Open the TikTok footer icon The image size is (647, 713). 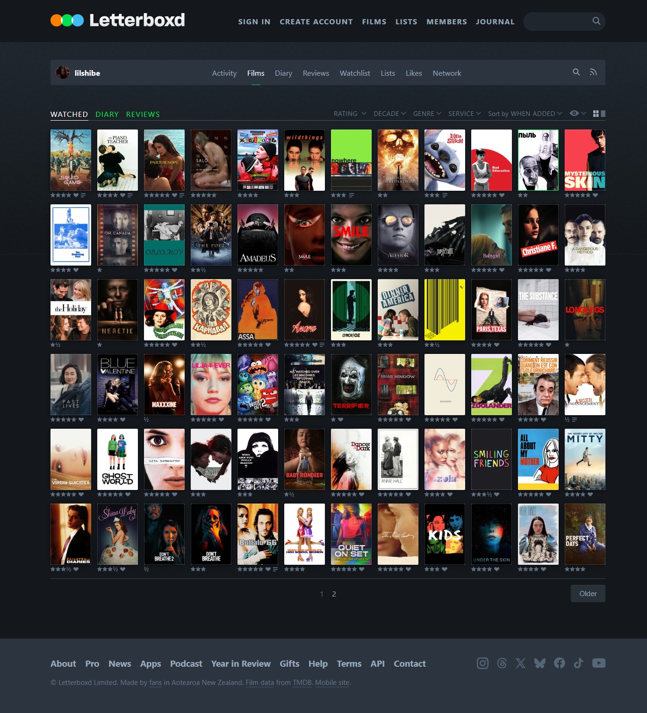coord(578,663)
